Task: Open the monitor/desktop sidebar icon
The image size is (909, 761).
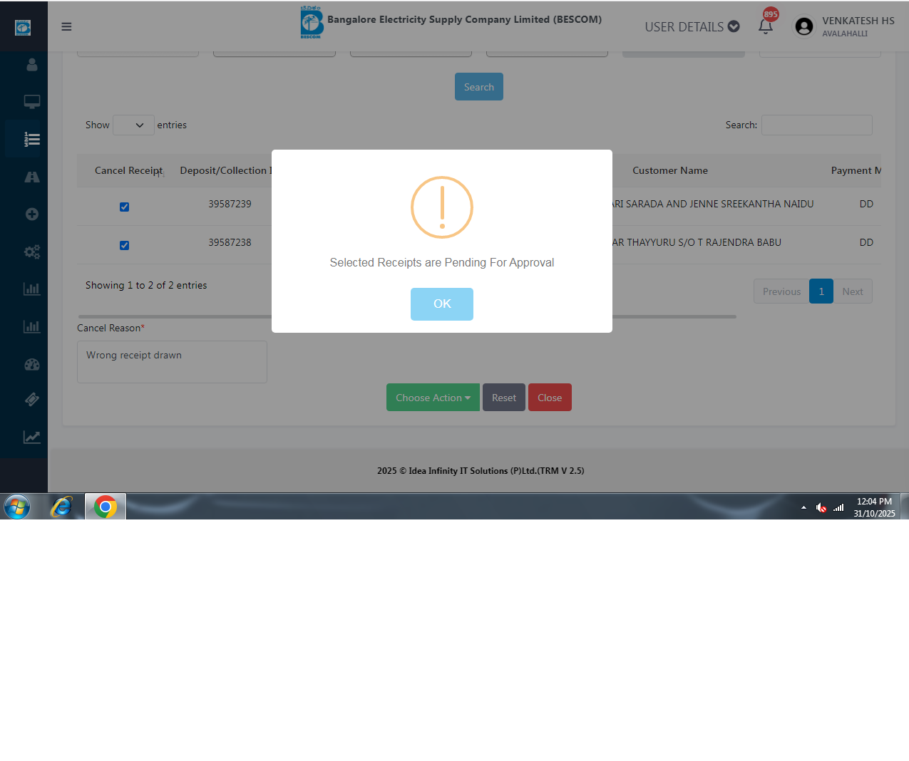Action: tap(31, 102)
